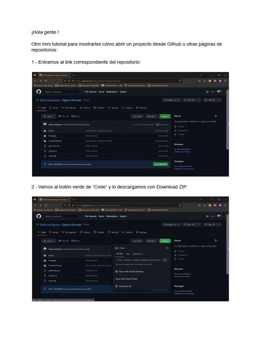
Task: Open the 2 commits history icon
Action: [x=157, y=124]
